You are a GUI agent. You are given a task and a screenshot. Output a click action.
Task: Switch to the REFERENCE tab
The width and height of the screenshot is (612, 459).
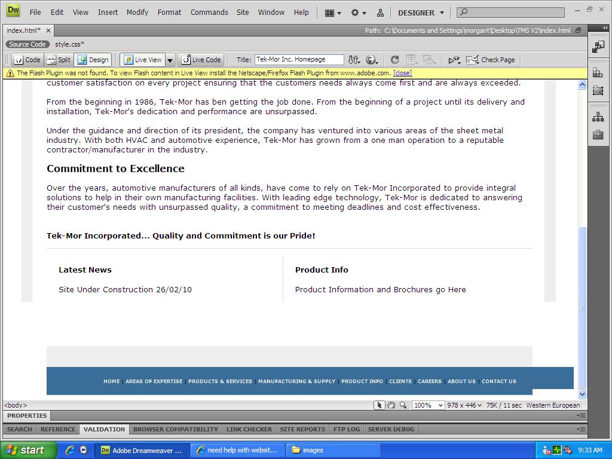(x=58, y=429)
